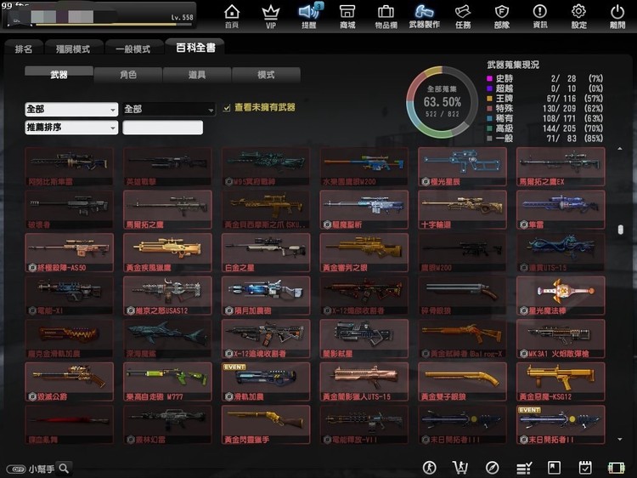Select the 道具 sub-tab

pos(197,75)
